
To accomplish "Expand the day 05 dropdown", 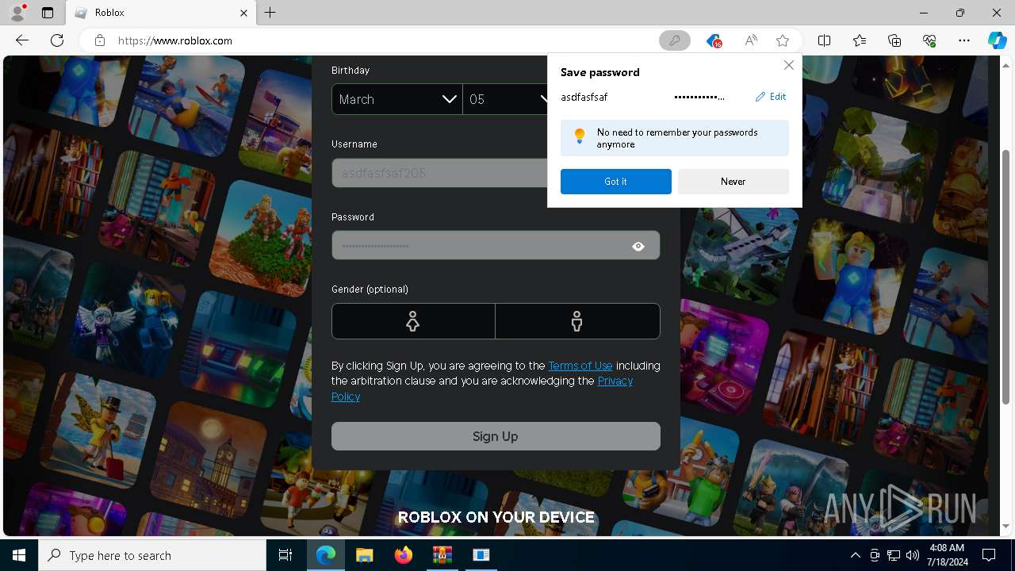I will point(506,99).
